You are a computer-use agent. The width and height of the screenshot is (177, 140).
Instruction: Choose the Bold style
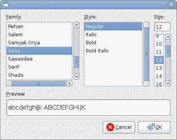tap(113, 43)
